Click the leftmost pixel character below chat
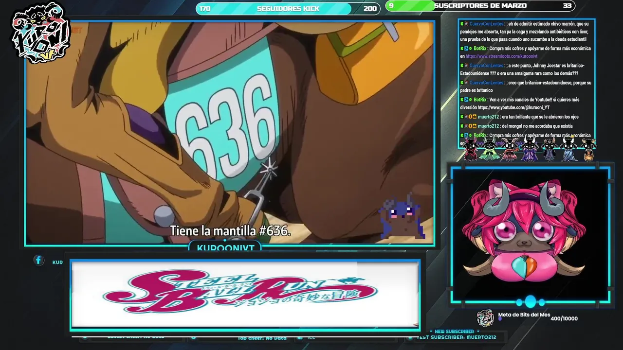623x350 pixels. coord(470,149)
